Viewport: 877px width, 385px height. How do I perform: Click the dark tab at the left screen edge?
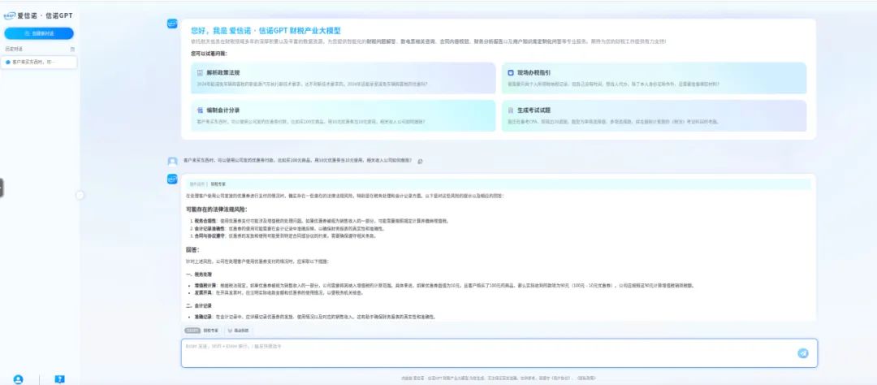(2, 188)
